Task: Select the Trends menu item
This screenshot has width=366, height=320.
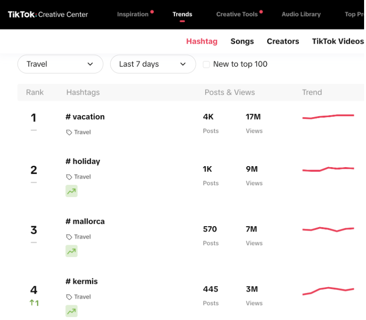Action: point(183,14)
